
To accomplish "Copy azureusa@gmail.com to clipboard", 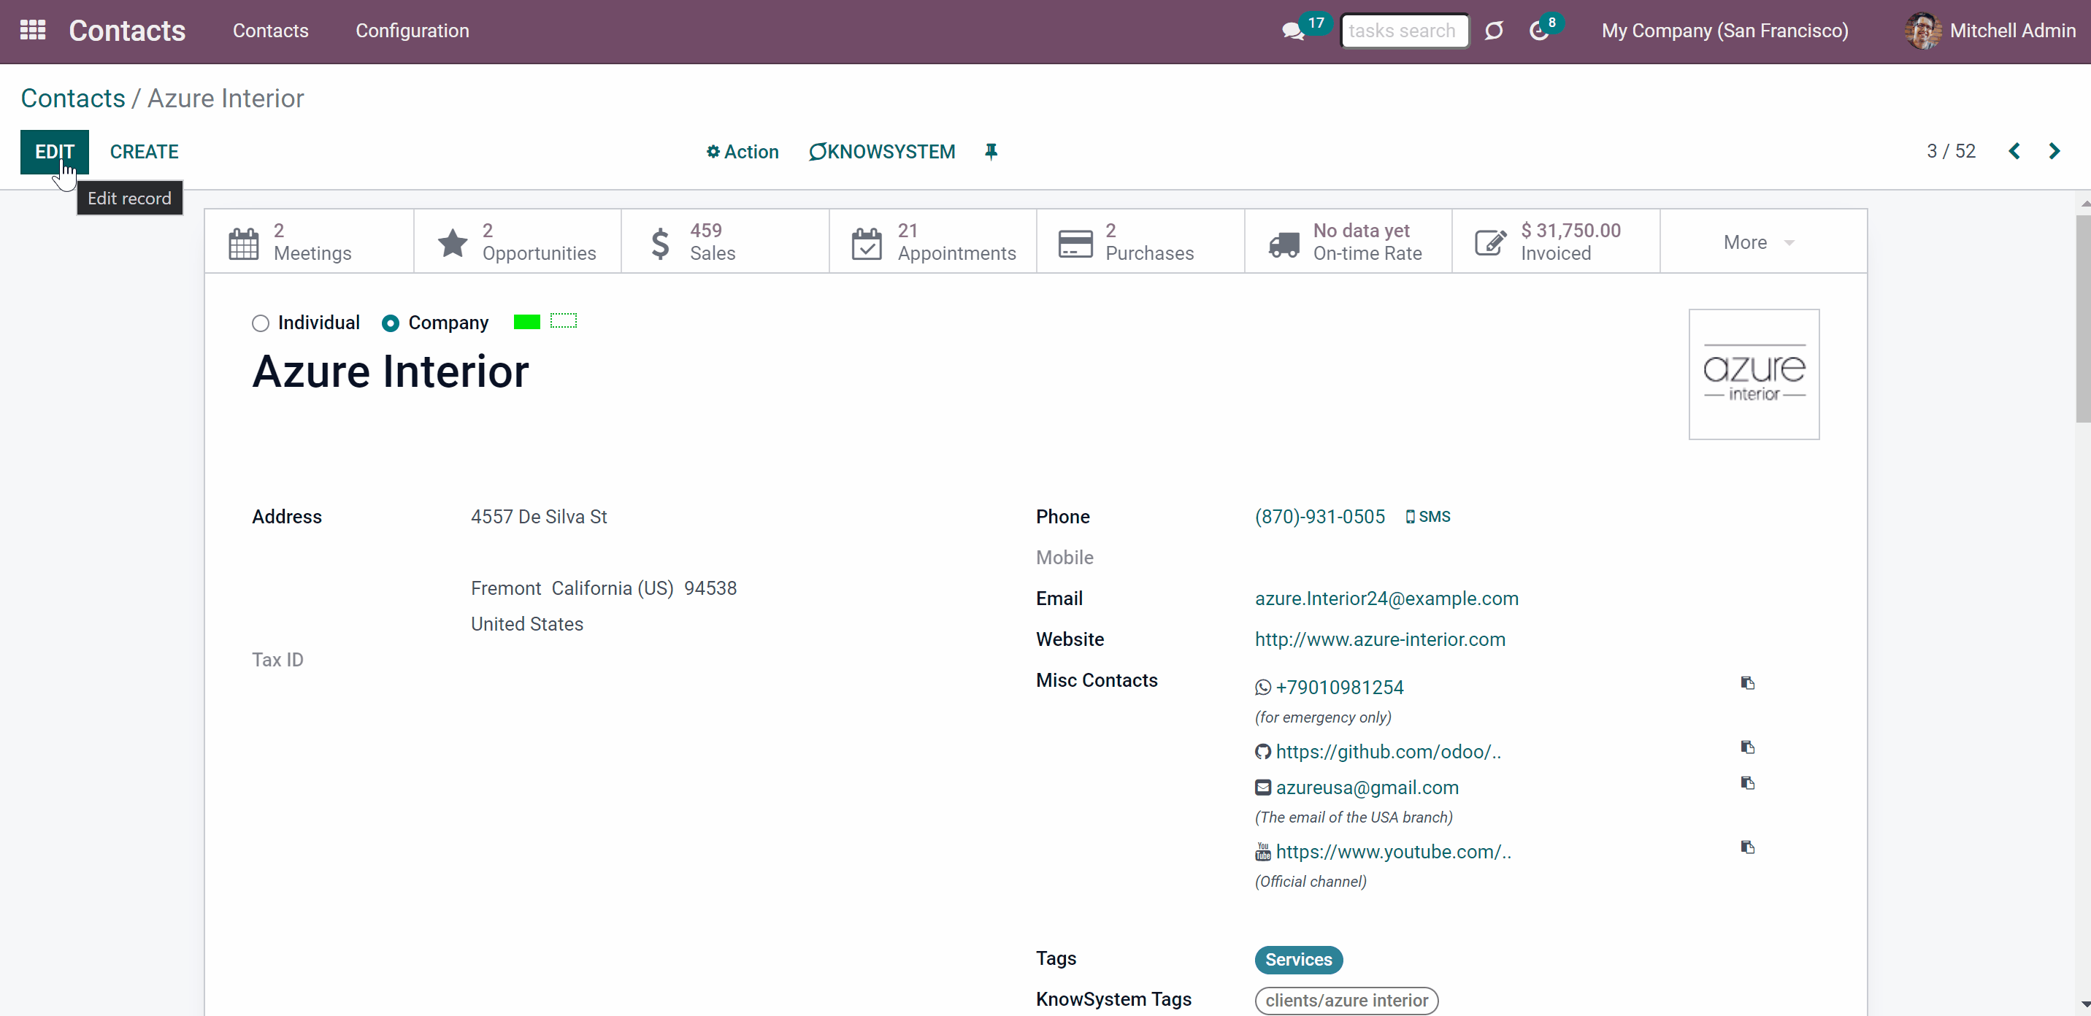I will click(x=1748, y=783).
